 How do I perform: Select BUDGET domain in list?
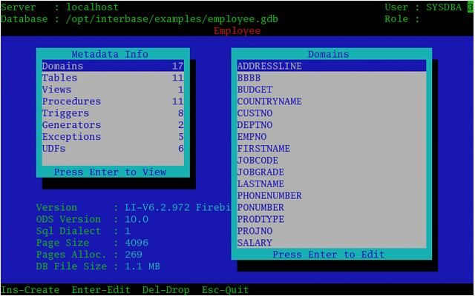(332, 90)
